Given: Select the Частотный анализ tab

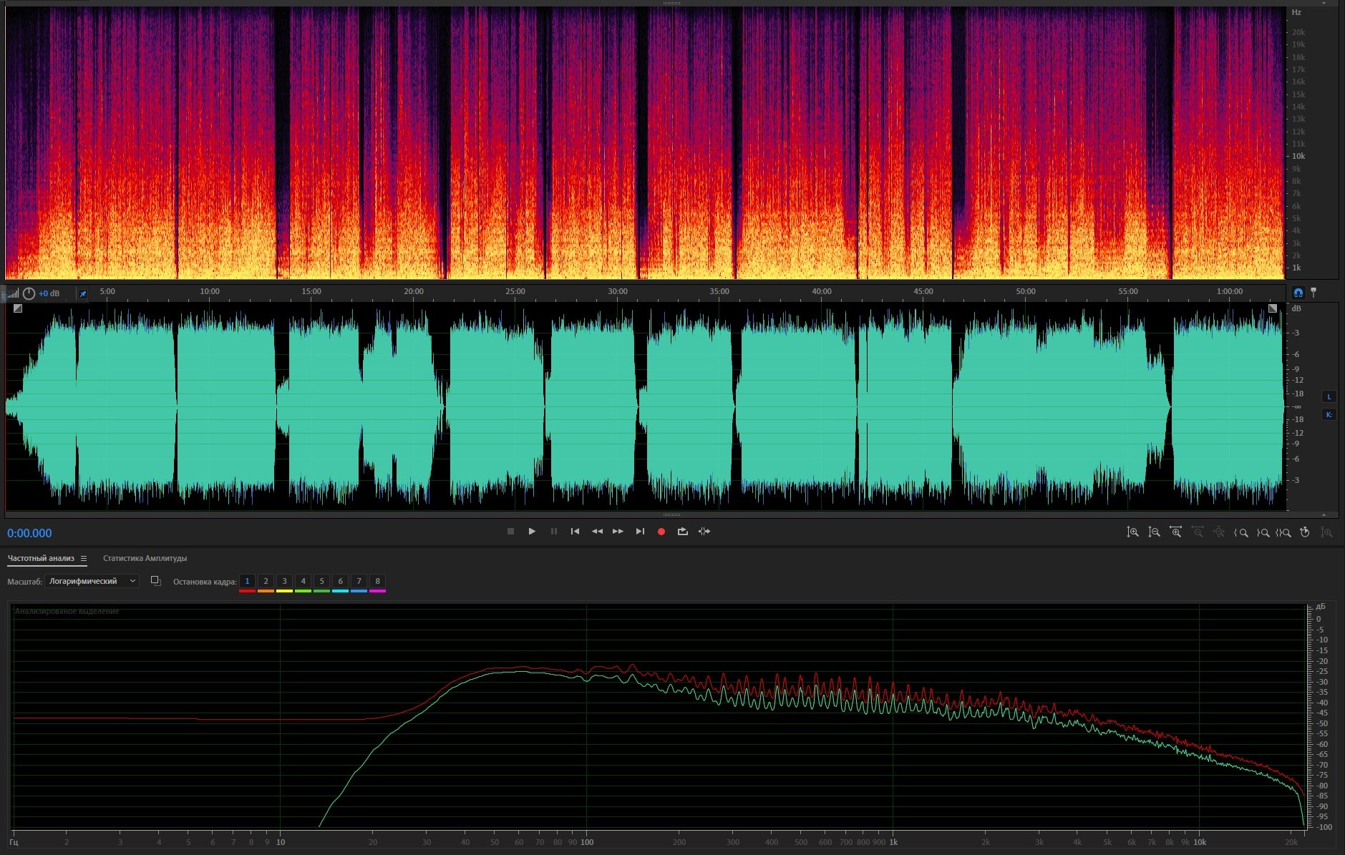Looking at the screenshot, I should coord(41,558).
